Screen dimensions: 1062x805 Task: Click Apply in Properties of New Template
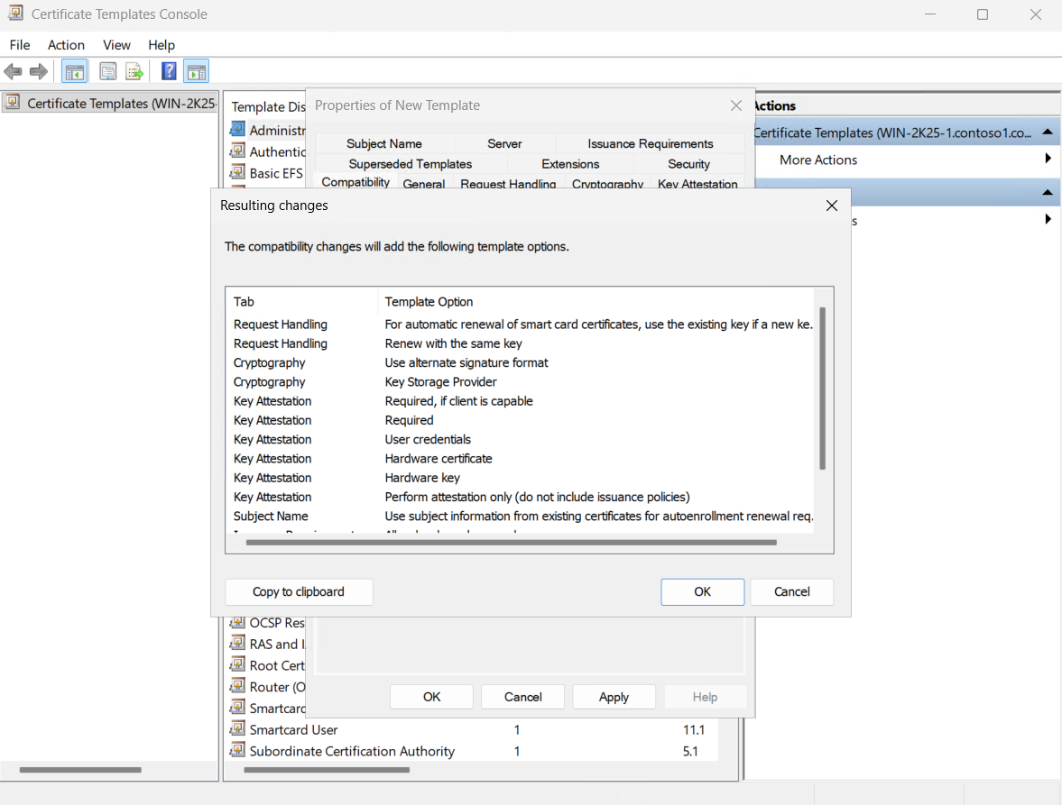(x=614, y=697)
